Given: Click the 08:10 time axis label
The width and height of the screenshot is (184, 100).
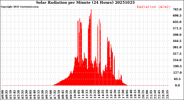Looking at the screenshot, I should (x=59, y=95).
